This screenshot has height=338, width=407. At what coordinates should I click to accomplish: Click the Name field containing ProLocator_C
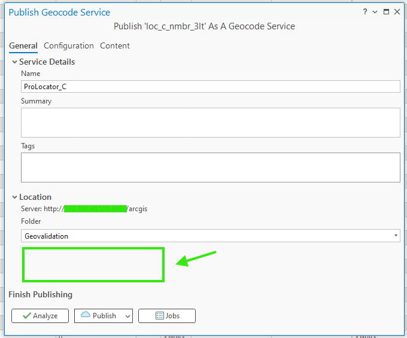click(210, 87)
